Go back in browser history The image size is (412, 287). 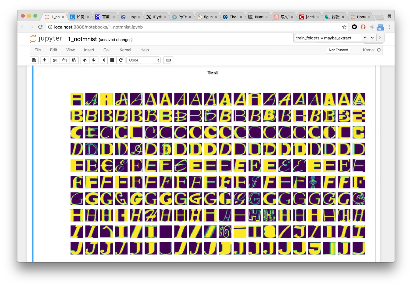coord(23,27)
